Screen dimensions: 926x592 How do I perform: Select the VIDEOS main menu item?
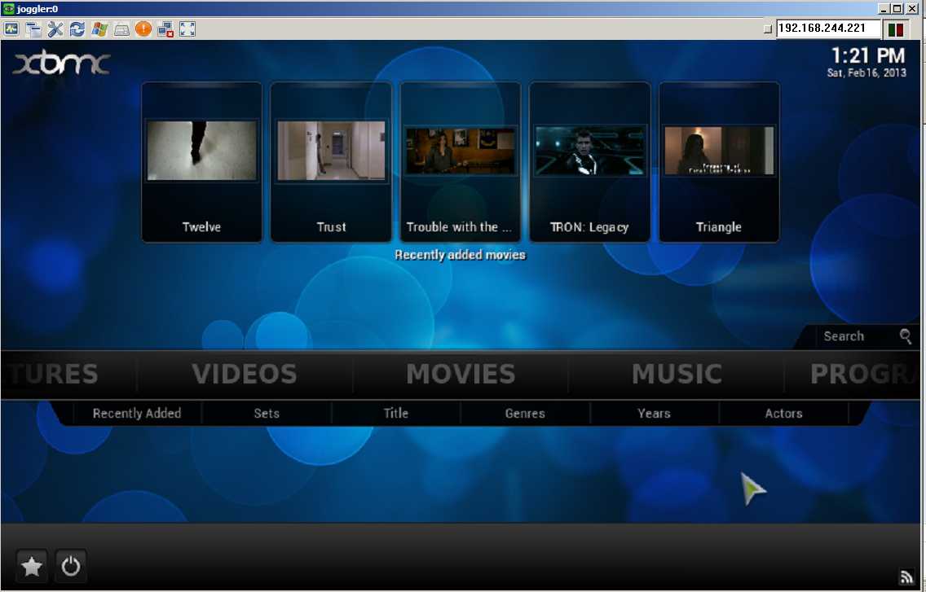tap(245, 375)
